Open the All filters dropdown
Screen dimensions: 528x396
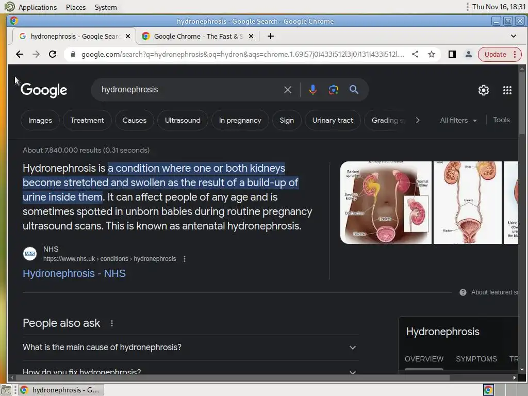458,120
